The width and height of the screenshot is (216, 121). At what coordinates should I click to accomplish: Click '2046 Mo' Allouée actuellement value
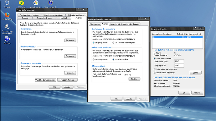tap(176, 86)
